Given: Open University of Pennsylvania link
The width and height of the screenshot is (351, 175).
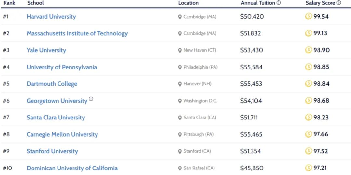Looking at the screenshot, I should (x=62, y=67).
